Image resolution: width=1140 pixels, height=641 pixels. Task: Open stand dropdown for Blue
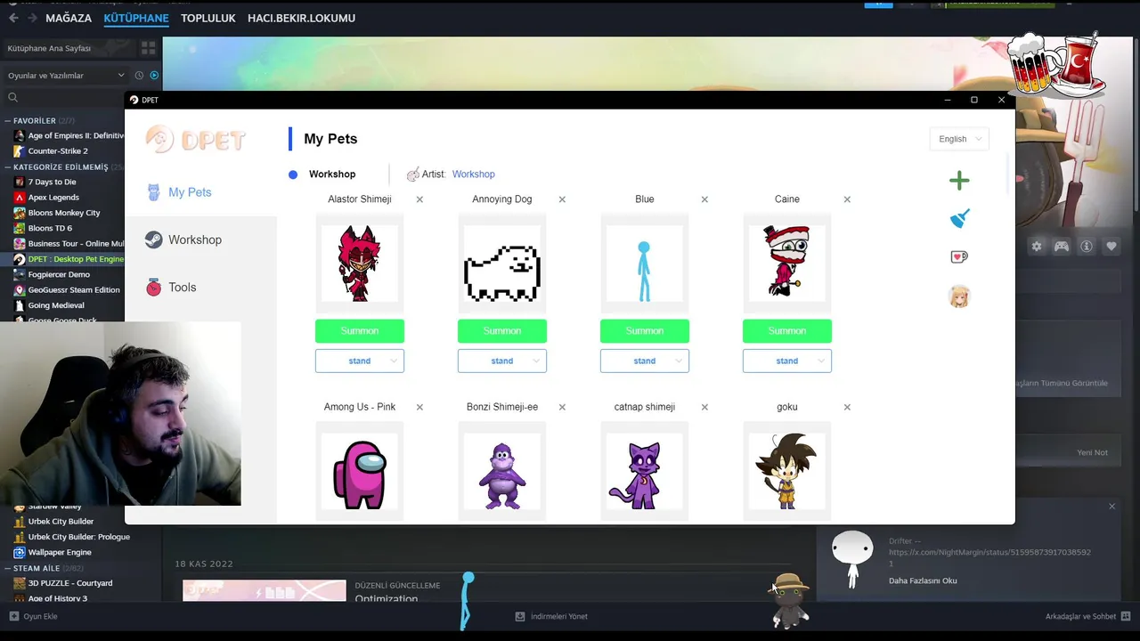tap(645, 361)
